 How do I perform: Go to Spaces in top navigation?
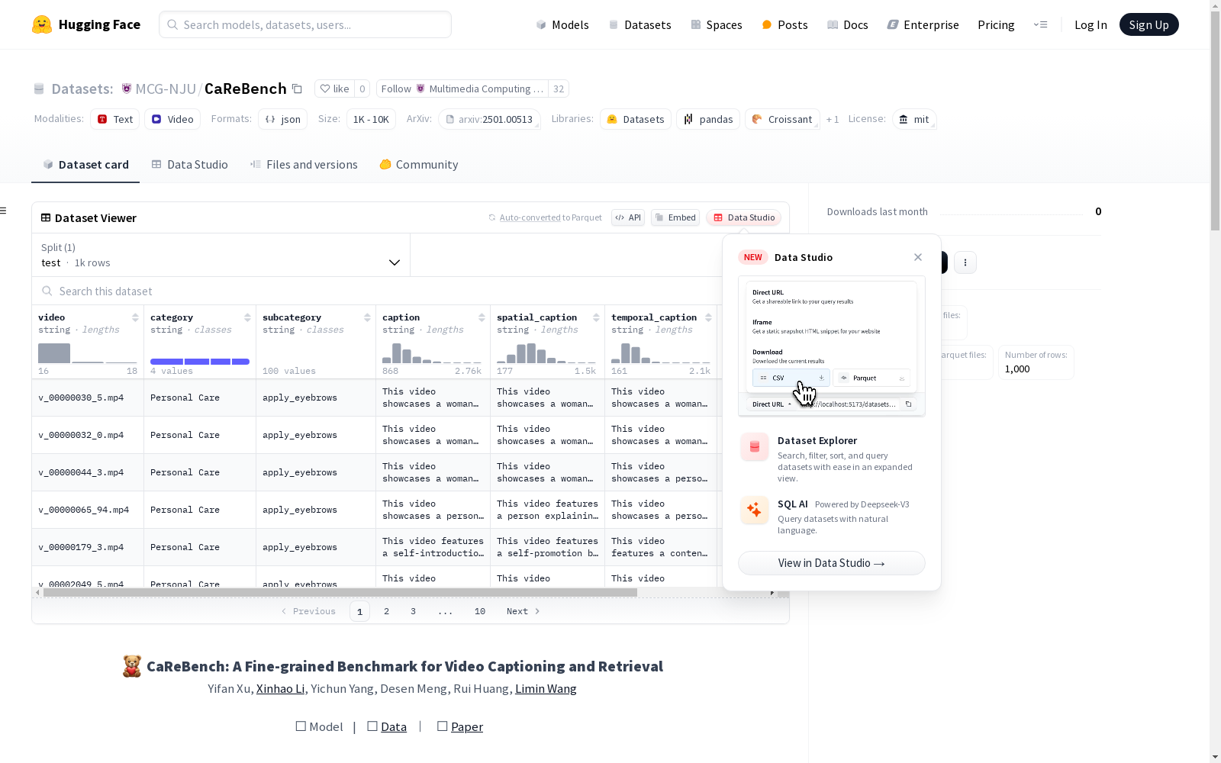click(716, 24)
